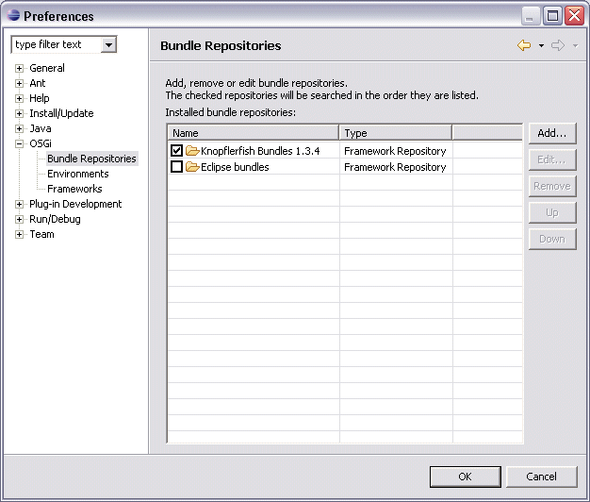Screen dimensions: 590x502
Task: Open the filter text dropdown arrow
Action: pos(109,44)
